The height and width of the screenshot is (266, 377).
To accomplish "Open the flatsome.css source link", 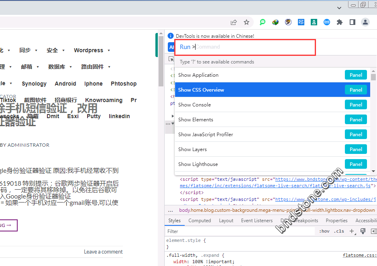I will point(359,255).
